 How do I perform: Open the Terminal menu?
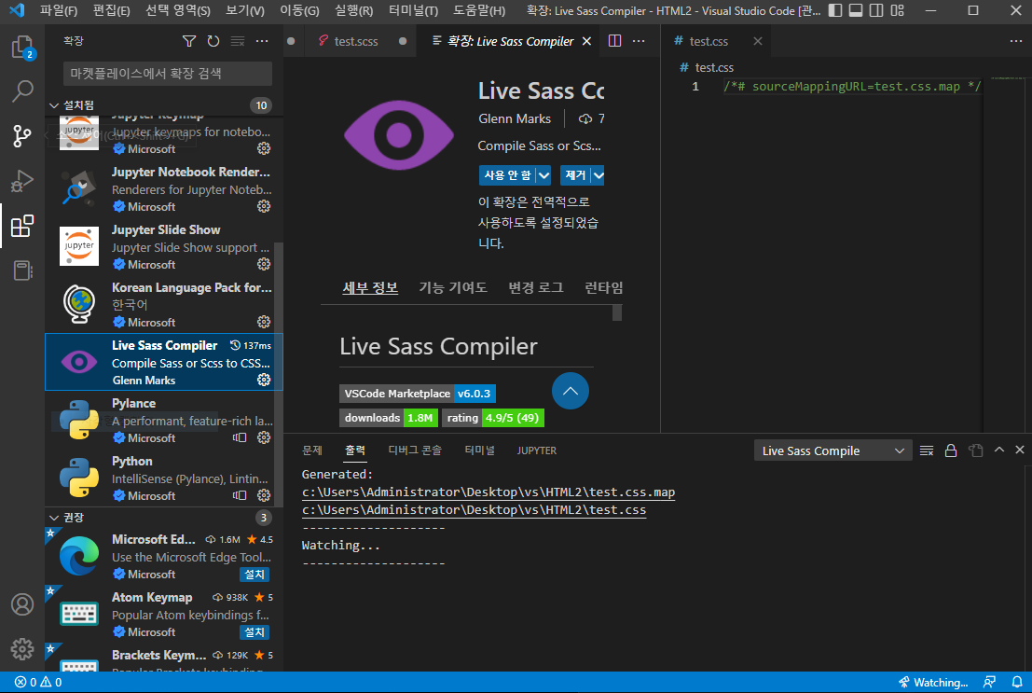pyautogui.click(x=413, y=10)
